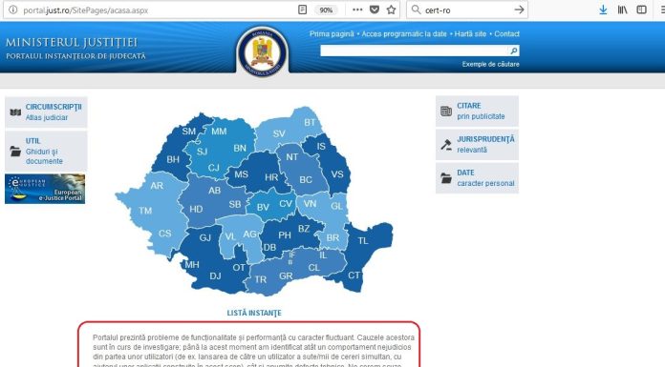Select the DJ county on the map
Viewport: 665px width, 367px height.
tap(215, 276)
